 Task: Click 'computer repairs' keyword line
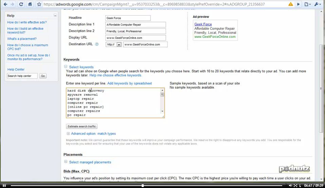click(x=84, y=111)
